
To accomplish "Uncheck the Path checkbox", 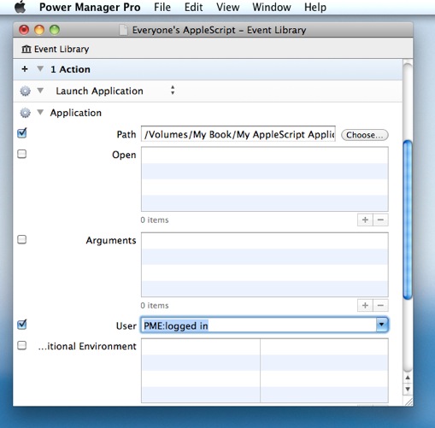I will coord(22,133).
